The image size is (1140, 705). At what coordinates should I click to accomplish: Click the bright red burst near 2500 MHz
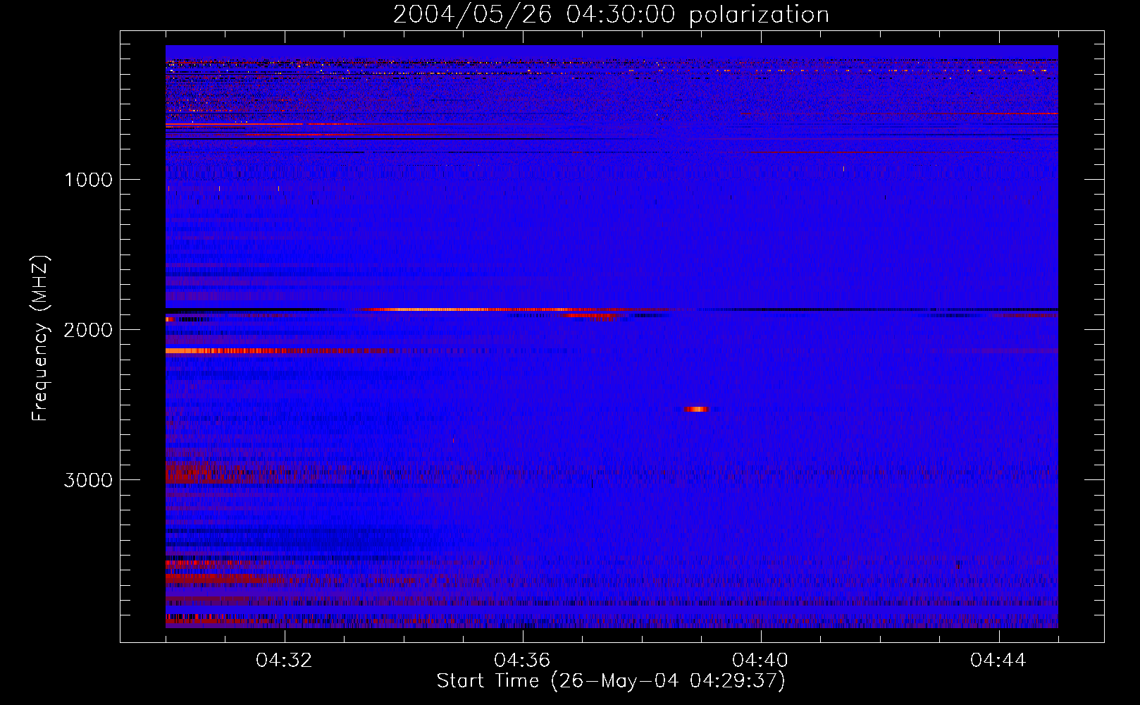click(696, 409)
